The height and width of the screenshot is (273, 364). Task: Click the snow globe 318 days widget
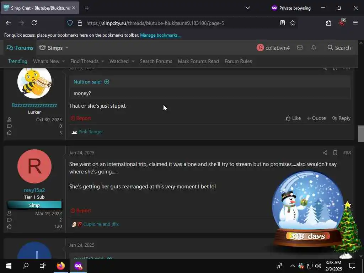(308, 209)
